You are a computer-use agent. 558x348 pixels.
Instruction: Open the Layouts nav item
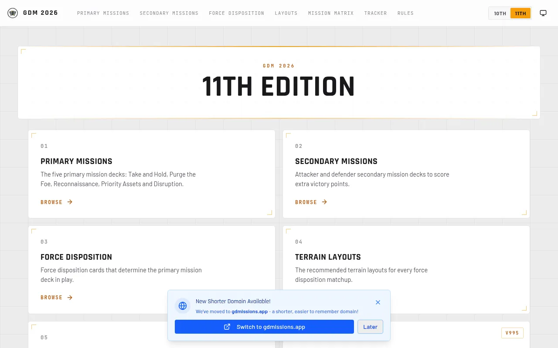(x=286, y=13)
